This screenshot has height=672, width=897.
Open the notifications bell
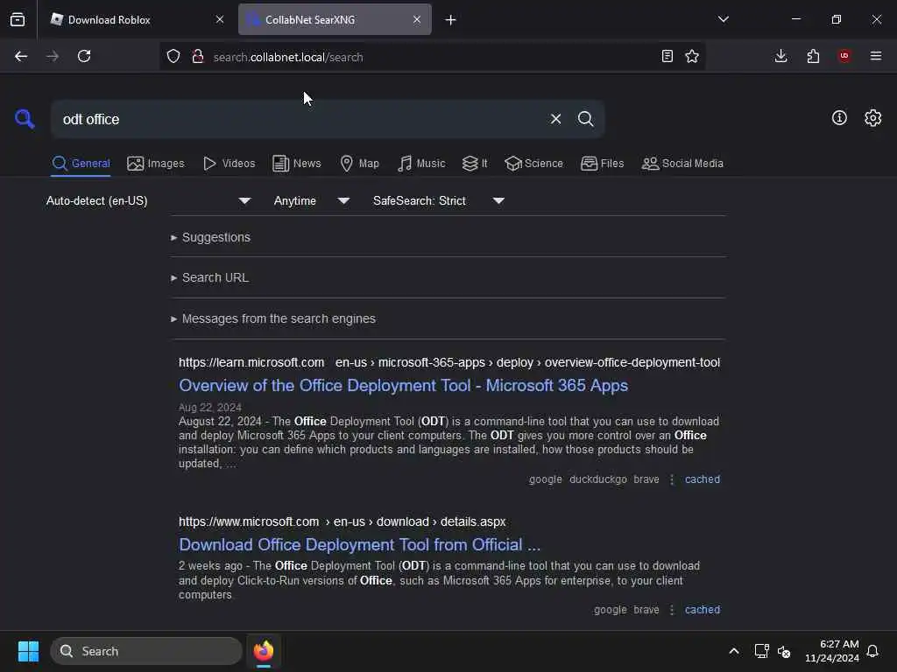point(872,651)
